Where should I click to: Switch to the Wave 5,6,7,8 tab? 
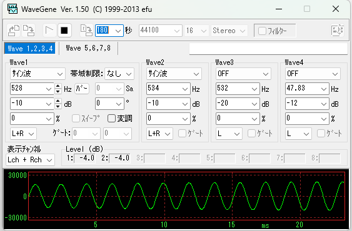click(x=88, y=48)
